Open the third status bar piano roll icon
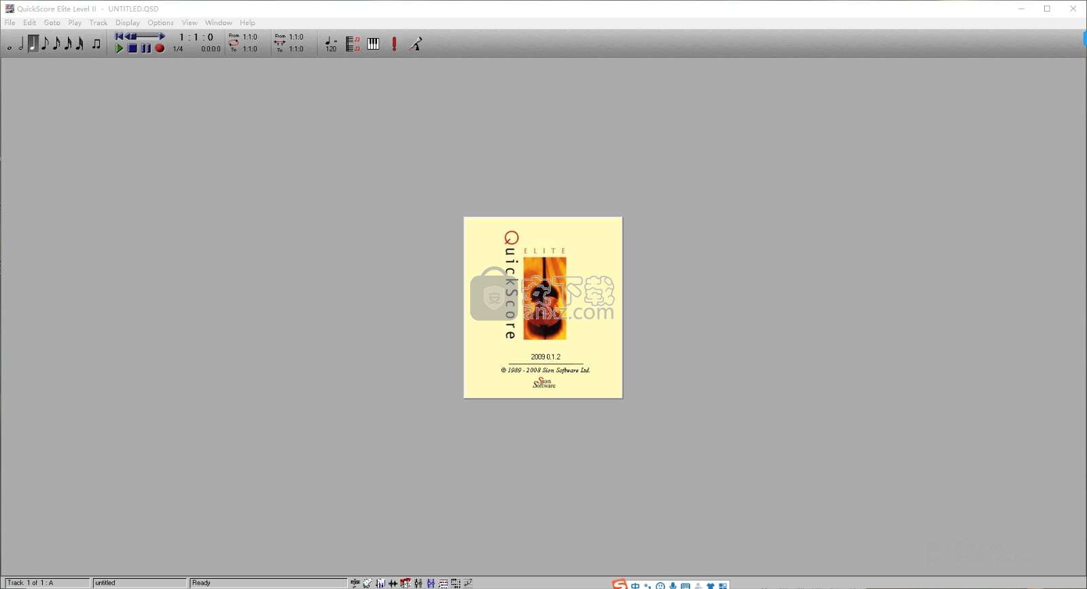The image size is (1087, 589). [380, 583]
